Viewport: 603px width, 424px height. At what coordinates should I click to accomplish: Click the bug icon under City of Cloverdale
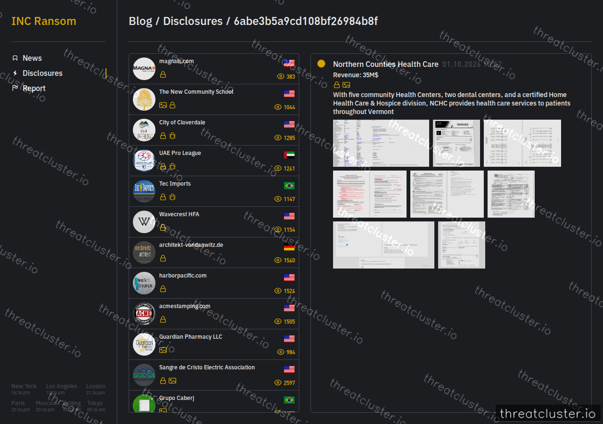pos(172,136)
